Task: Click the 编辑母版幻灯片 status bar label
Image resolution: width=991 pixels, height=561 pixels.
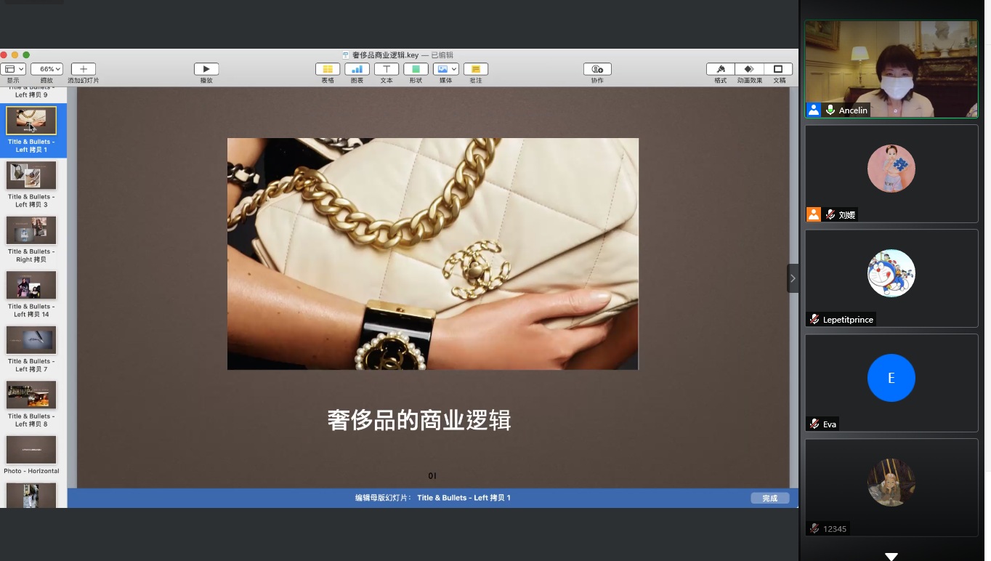Action: coord(383,498)
